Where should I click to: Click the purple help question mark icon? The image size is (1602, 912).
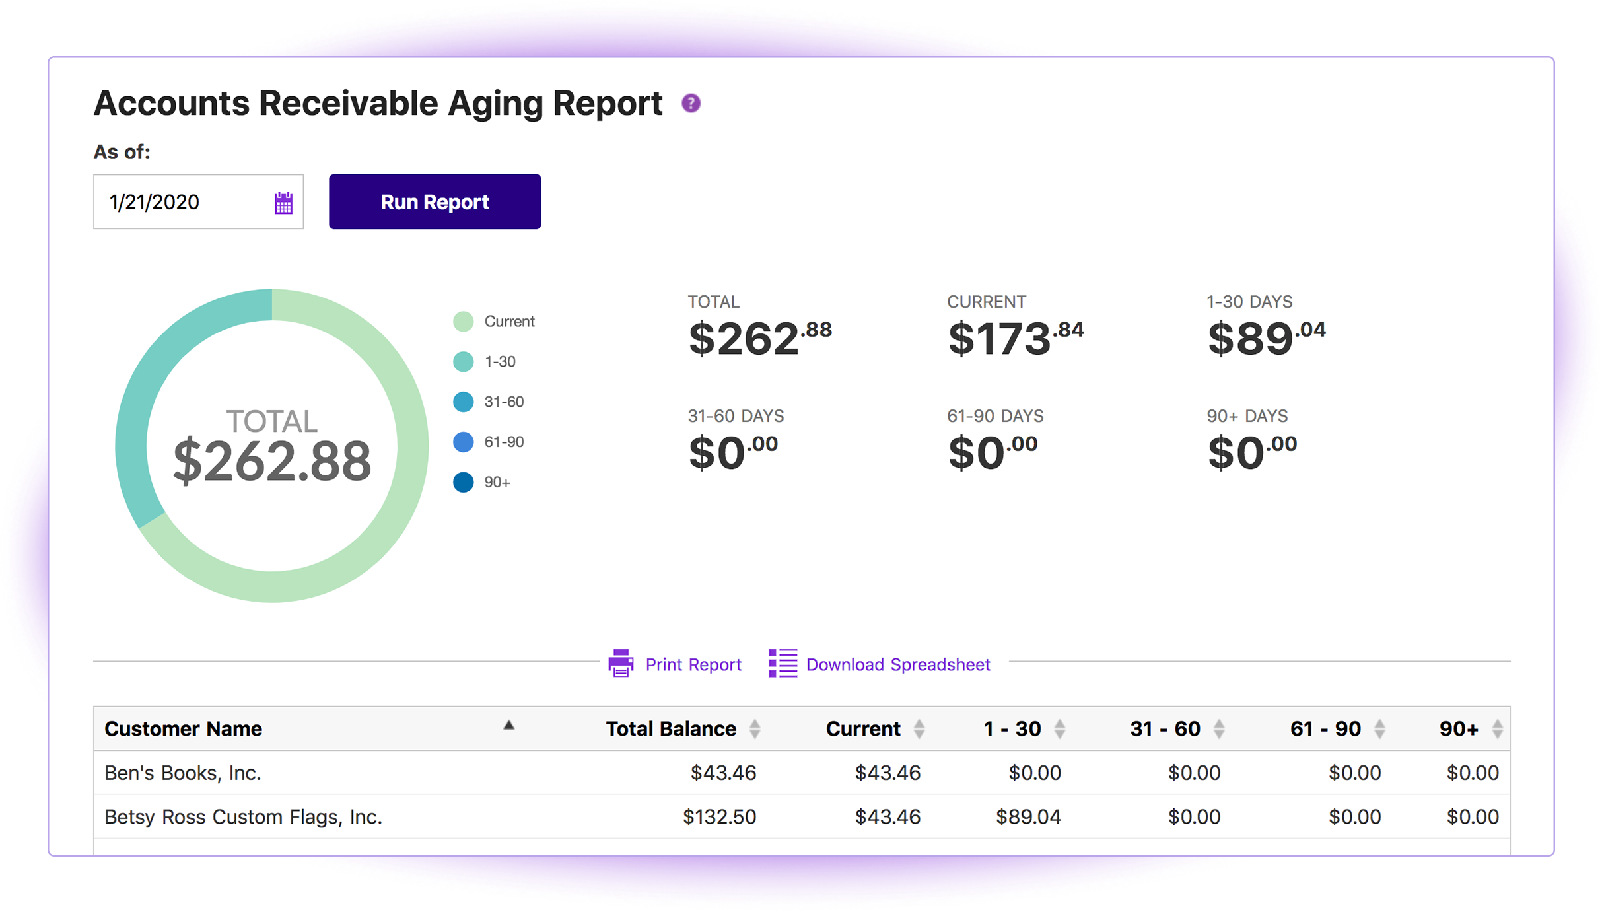coord(691,104)
